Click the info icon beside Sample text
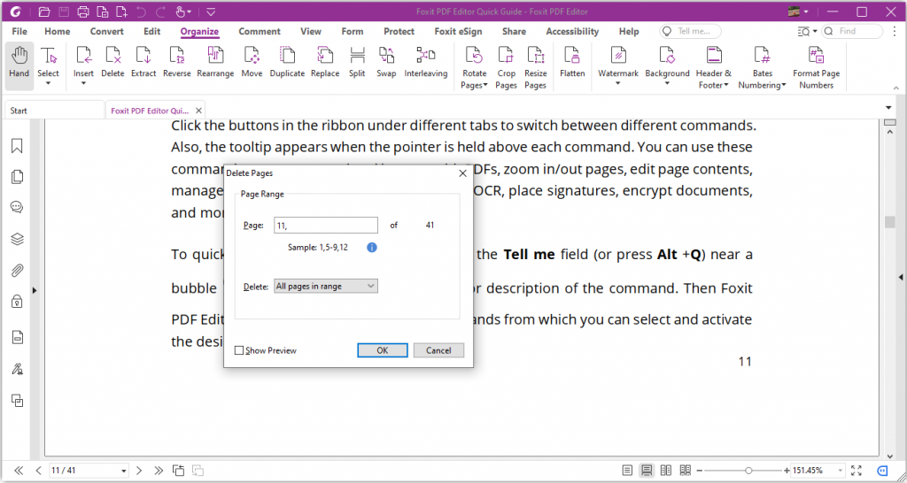 click(372, 248)
